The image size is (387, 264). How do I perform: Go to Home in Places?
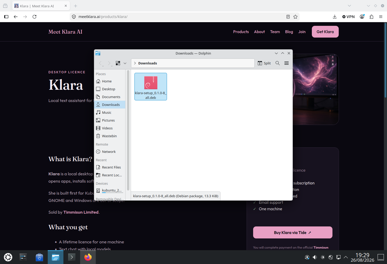pos(110,81)
